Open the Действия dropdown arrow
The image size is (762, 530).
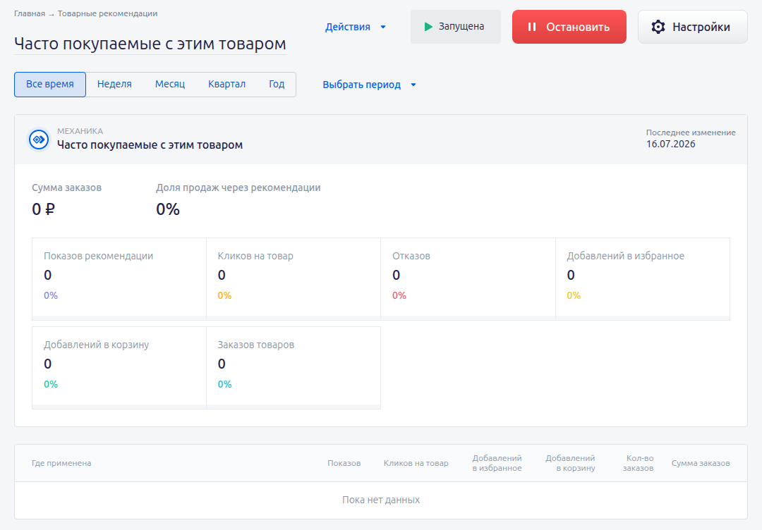pos(383,27)
